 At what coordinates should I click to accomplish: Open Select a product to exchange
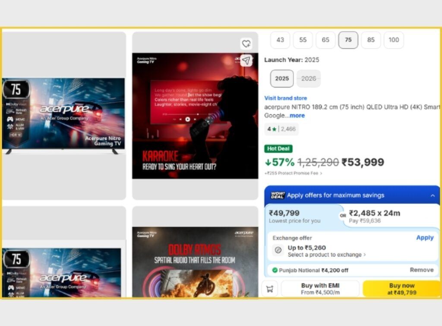[x=327, y=255]
